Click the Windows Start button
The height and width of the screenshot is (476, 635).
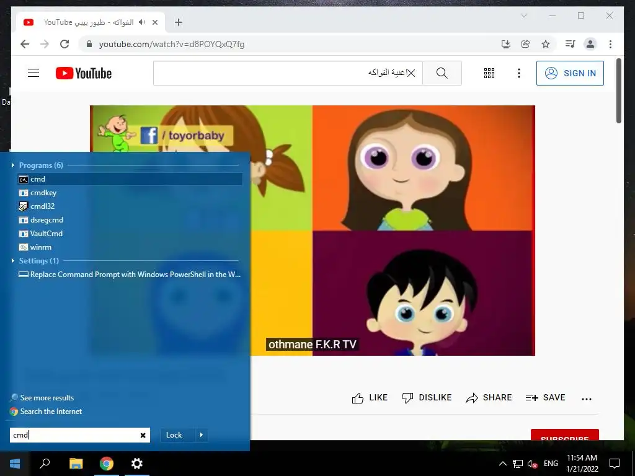pos(15,464)
